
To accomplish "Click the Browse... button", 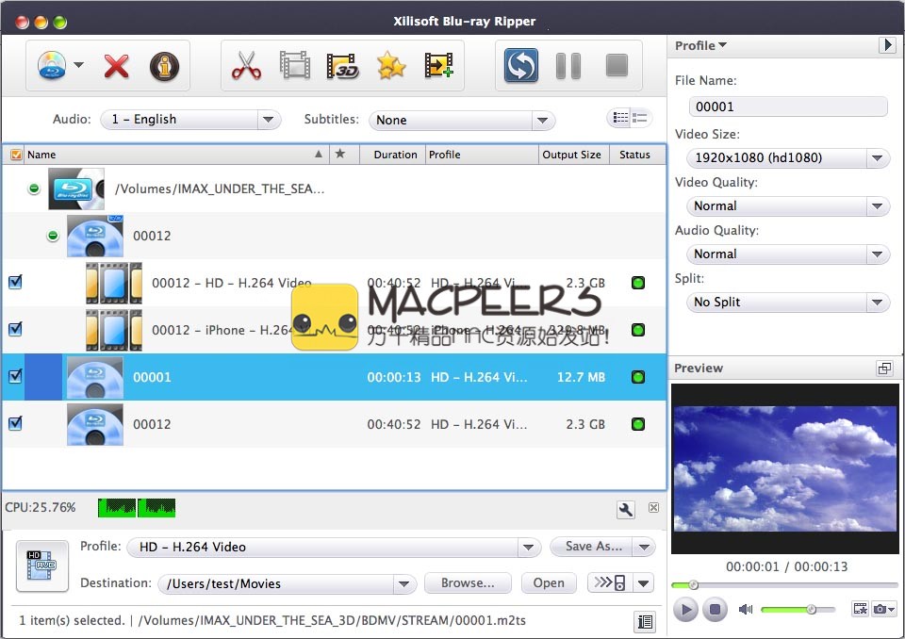I will [x=467, y=583].
